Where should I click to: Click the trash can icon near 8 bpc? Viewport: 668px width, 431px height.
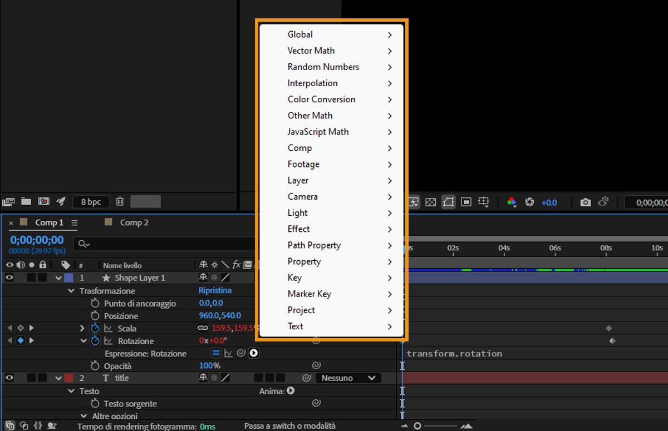coord(120,201)
